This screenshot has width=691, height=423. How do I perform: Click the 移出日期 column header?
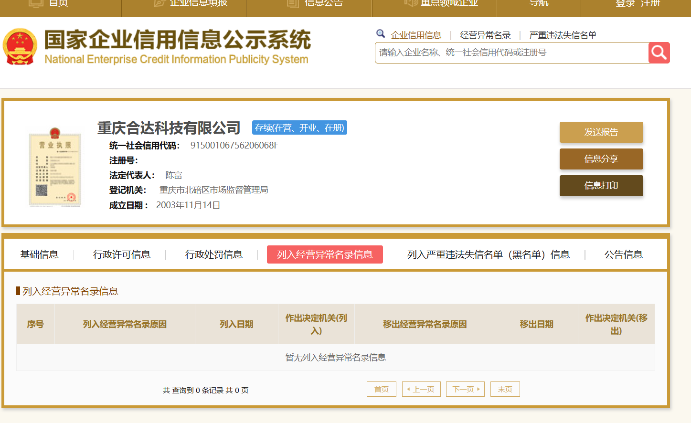coord(536,324)
